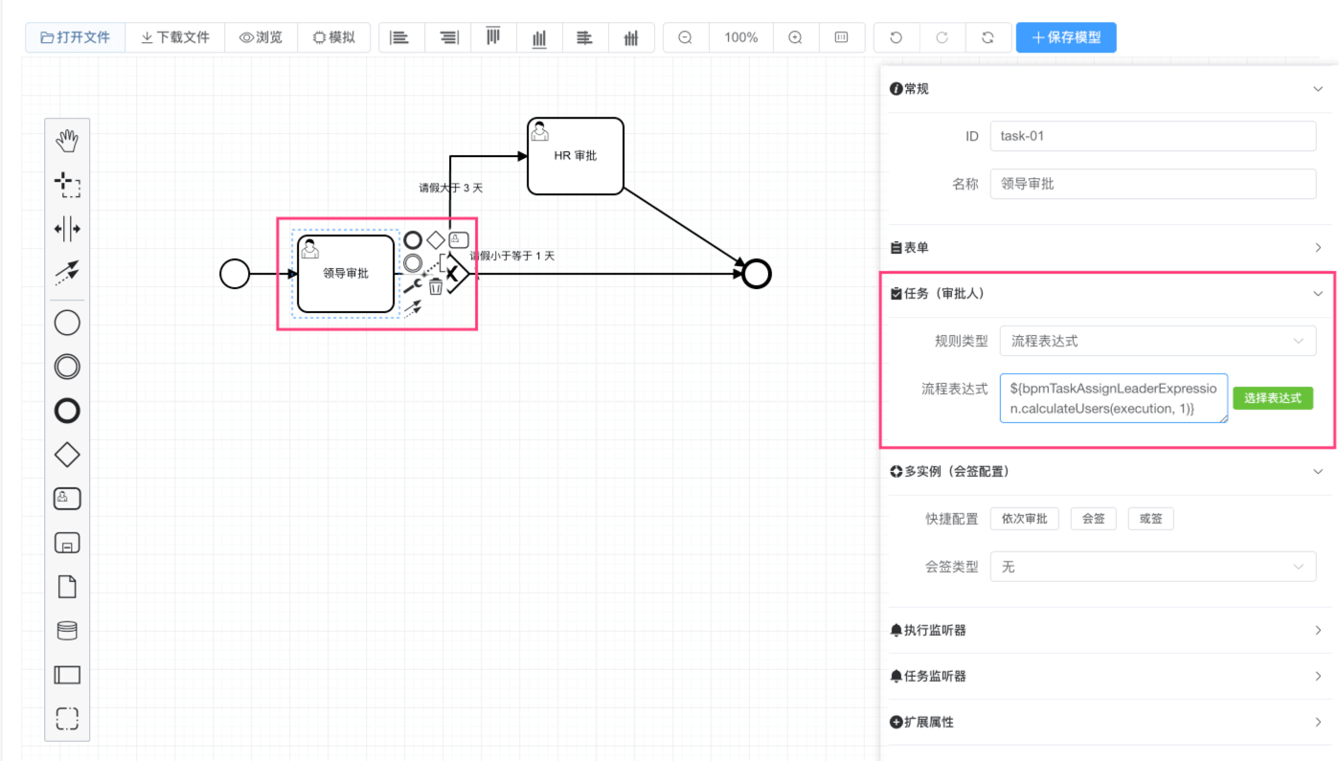This screenshot has width=1339, height=761.
Task: Select the space tool in palette
Action: click(67, 229)
